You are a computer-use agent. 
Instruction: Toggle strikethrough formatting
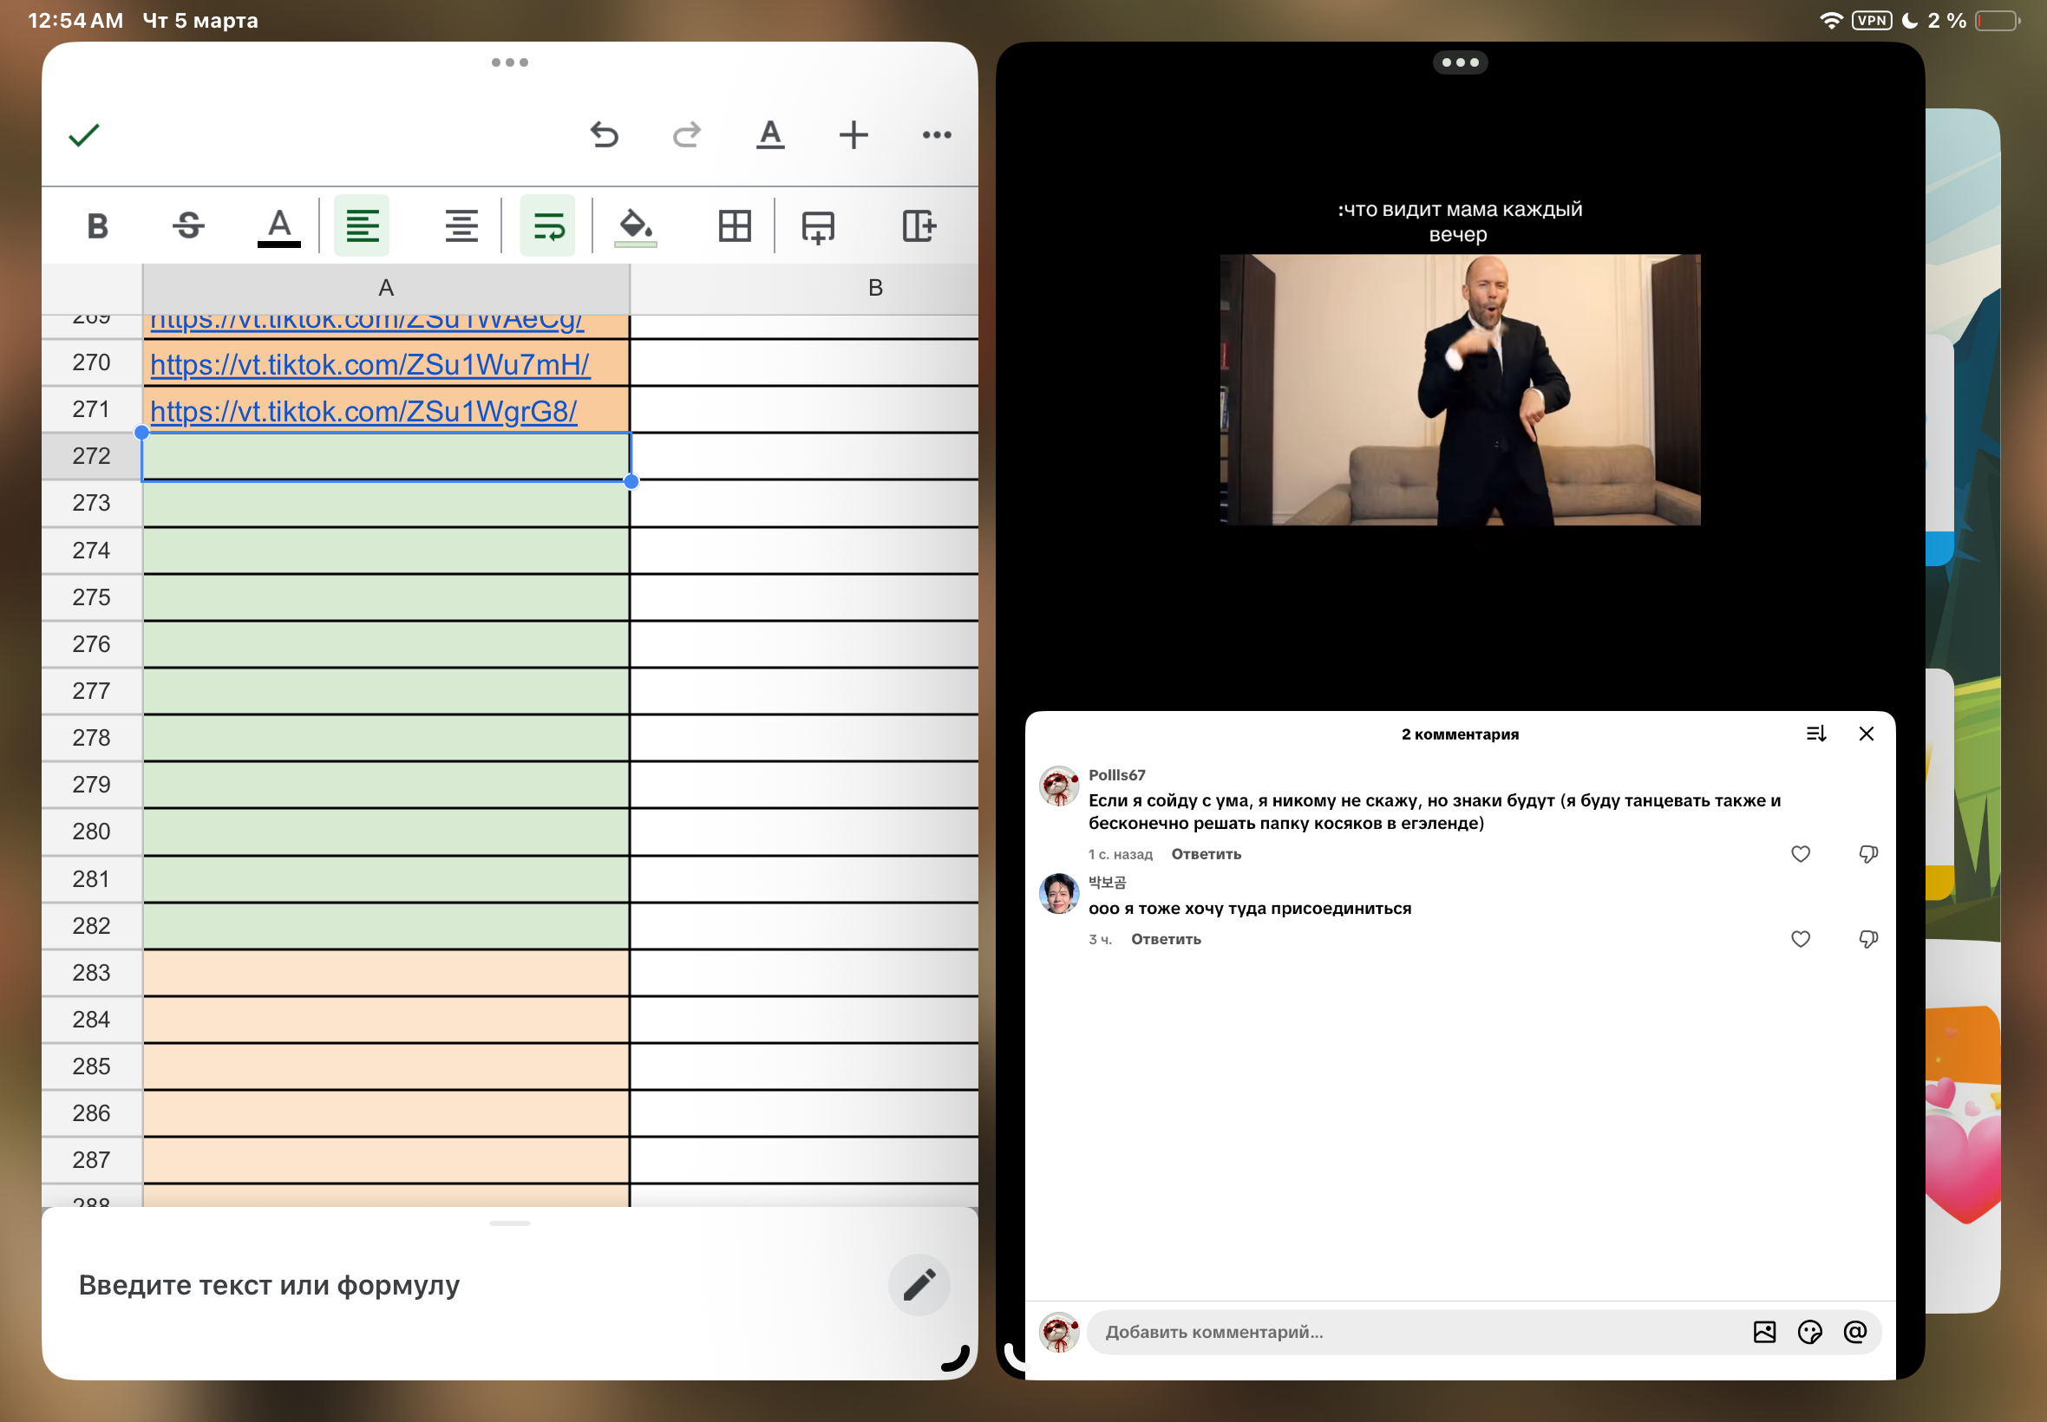tap(188, 225)
